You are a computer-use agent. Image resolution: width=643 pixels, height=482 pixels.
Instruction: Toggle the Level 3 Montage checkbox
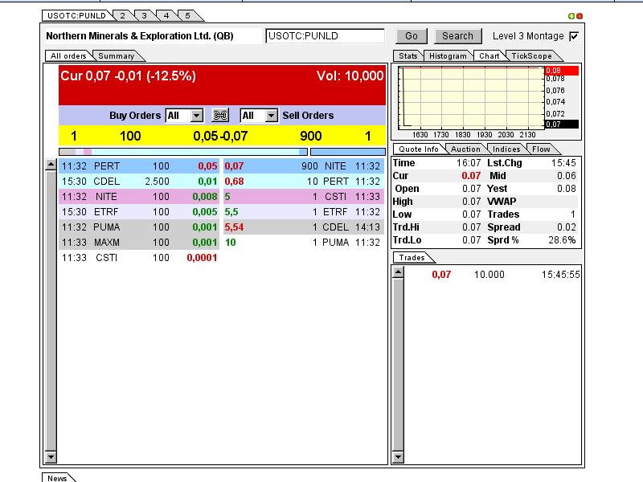[574, 36]
